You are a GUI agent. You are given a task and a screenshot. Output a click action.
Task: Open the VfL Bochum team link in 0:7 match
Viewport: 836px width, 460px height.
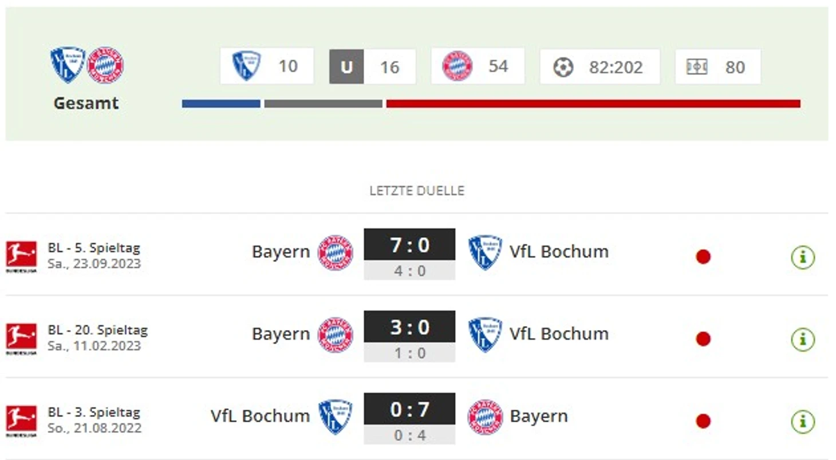(260, 416)
